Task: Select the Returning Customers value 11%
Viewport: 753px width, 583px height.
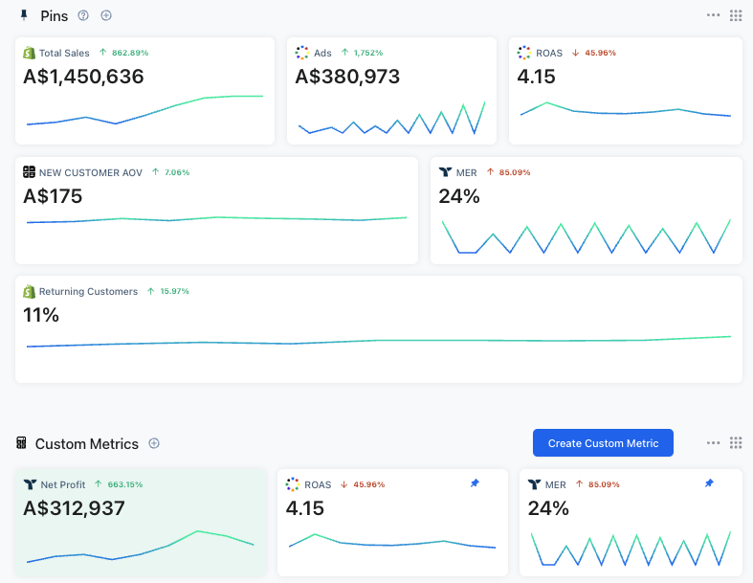Action: tap(41, 315)
